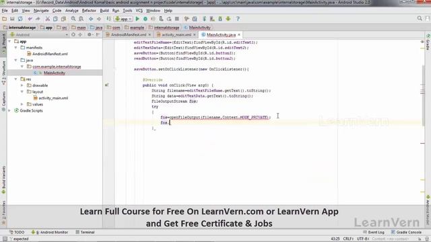The image size is (431, 242).
Task: Open the TODO tool window
Action: pos(17,232)
